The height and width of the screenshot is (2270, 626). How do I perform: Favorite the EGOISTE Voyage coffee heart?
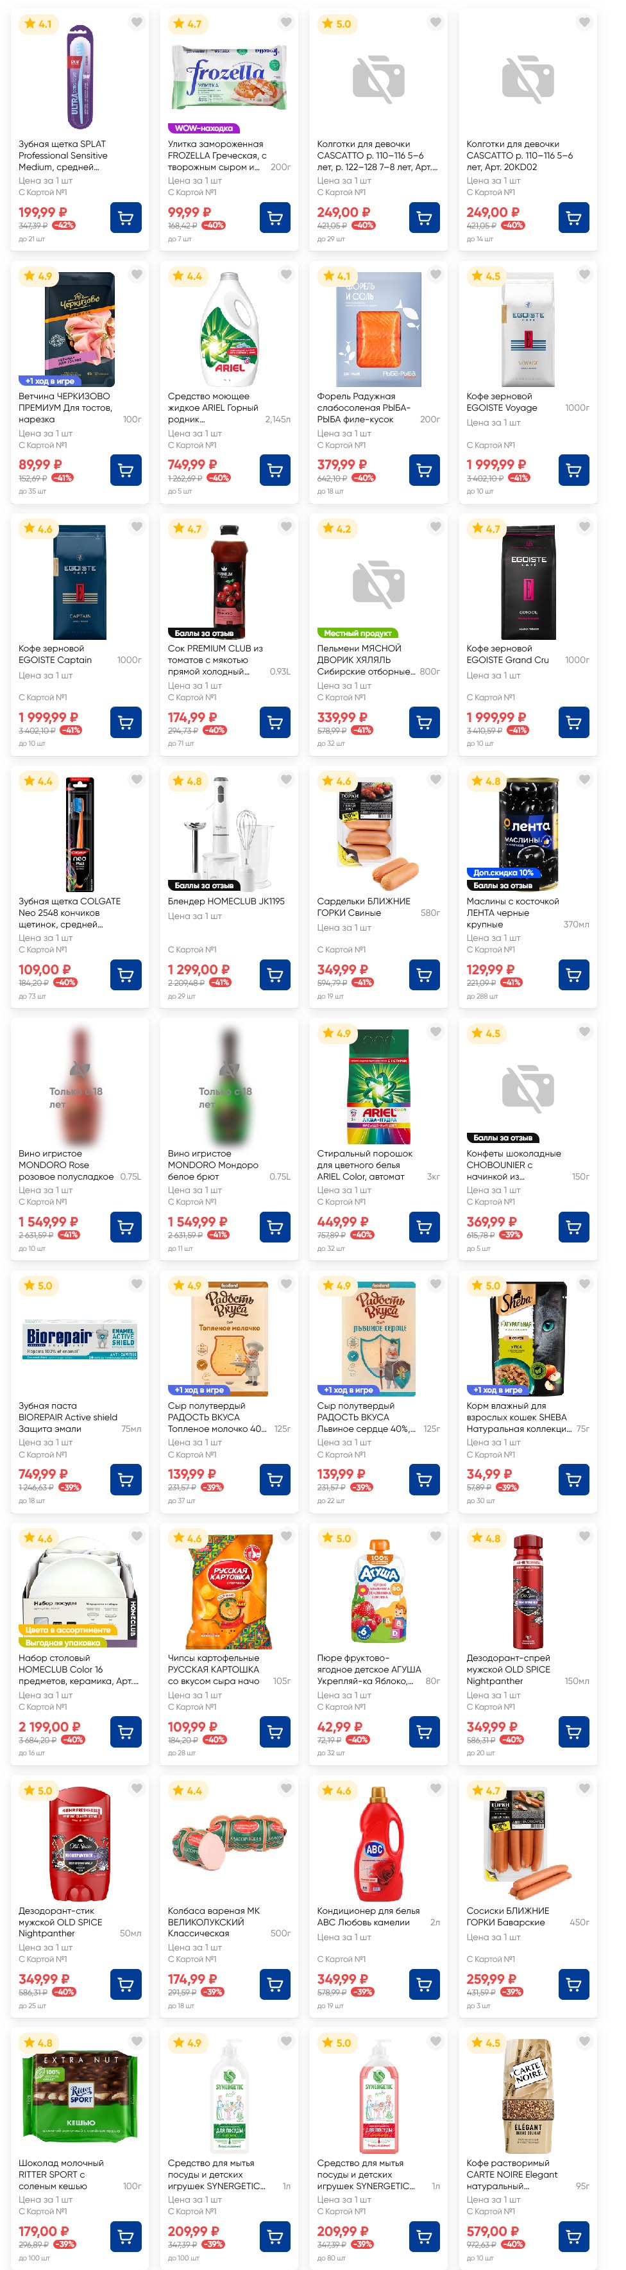coord(584,275)
